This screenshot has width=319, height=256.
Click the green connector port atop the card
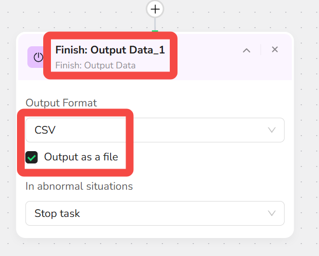tap(155, 31)
